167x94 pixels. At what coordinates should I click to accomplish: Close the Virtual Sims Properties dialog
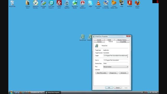pyautogui.click(x=128, y=36)
